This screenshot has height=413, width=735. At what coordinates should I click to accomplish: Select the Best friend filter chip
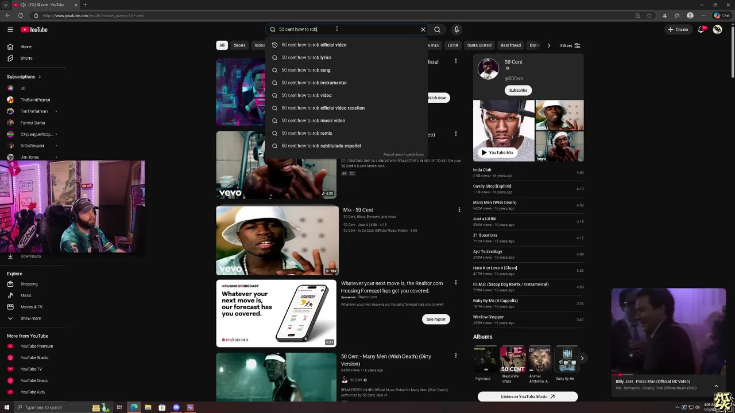tap(510, 45)
